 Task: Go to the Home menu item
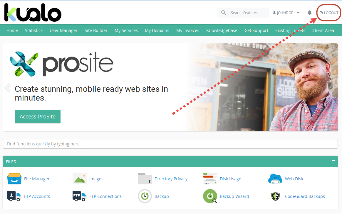pos(12,30)
